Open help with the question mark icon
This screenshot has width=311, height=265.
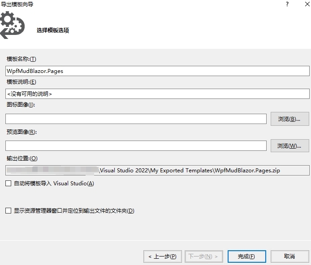(287, 4)
